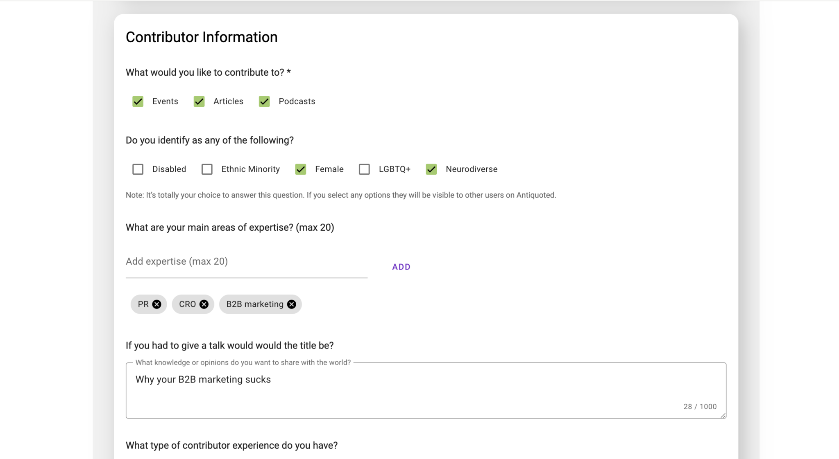839x459 pixels.
Task: Uncheck the Articles contribution checkbox
Action: click(199, 101)
